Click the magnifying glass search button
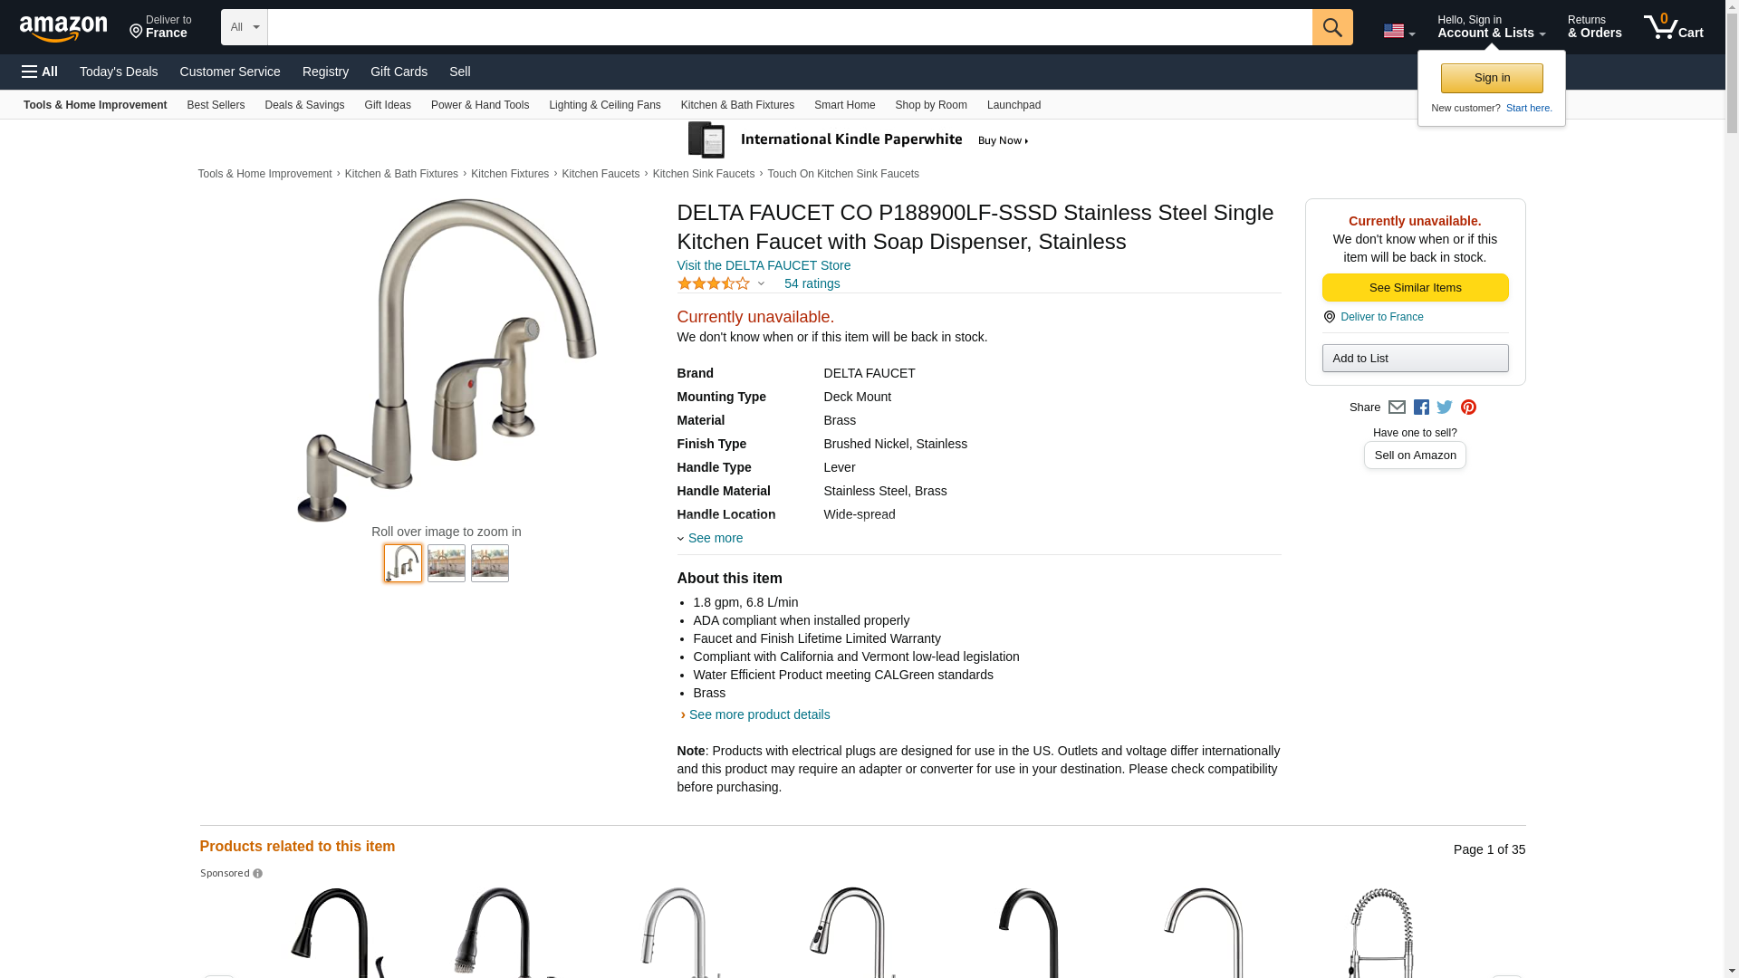This screenshot has width=1739, height=978. pos(1332,27)
